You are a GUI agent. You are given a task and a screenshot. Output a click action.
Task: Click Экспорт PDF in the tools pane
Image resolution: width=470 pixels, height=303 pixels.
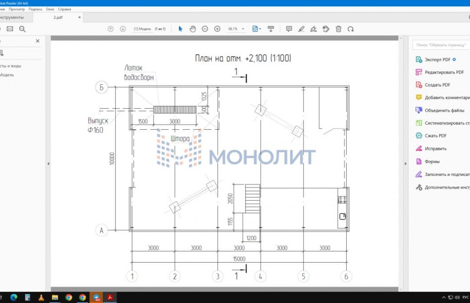[437, 60]
